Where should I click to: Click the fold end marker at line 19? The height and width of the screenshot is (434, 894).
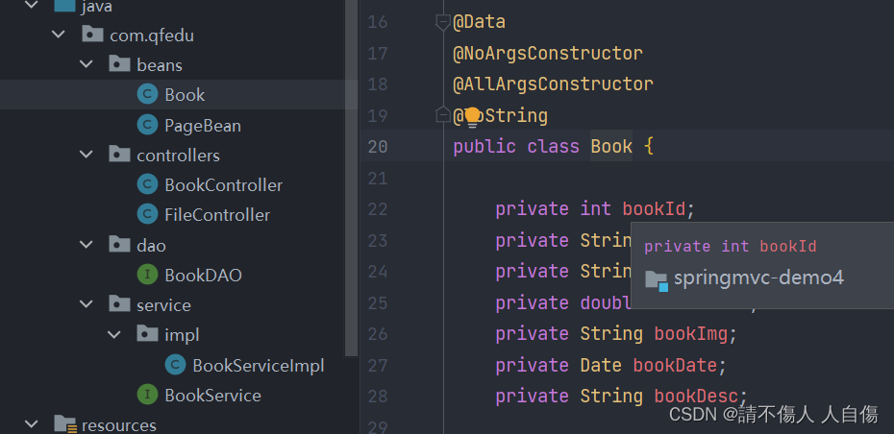pos(443,115)
